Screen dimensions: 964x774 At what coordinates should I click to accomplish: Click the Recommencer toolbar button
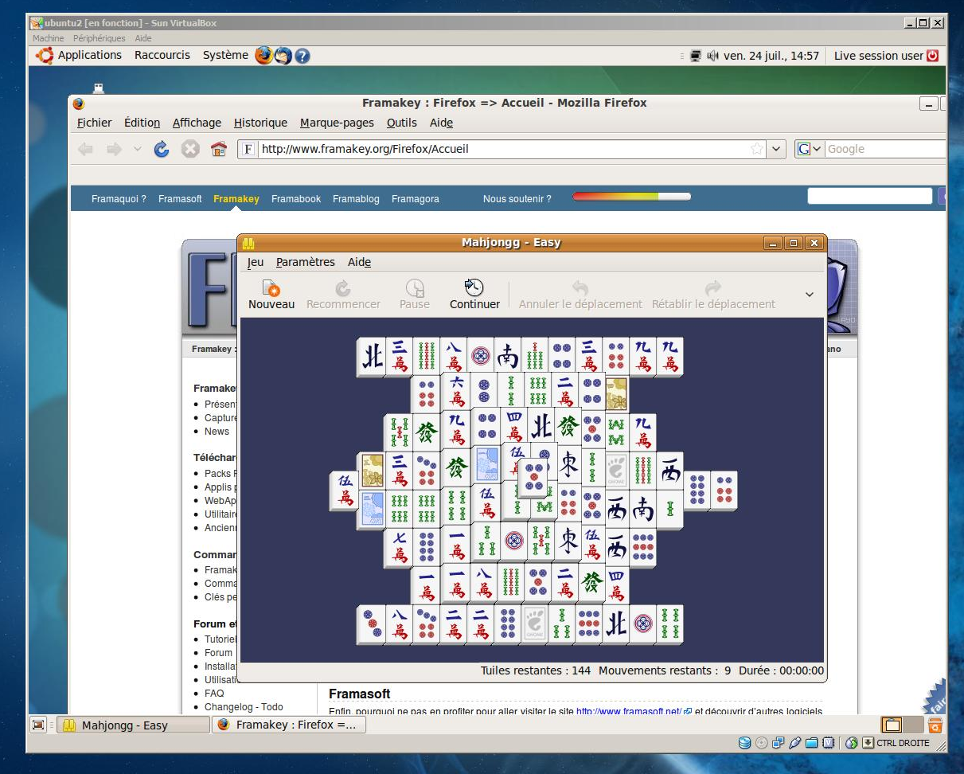click(343, 295)
